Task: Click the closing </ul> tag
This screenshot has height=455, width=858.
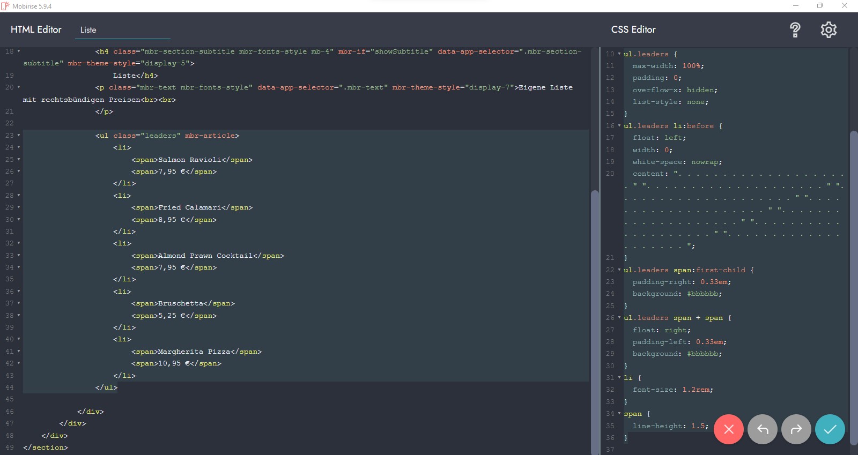Action: click(106, 387)
